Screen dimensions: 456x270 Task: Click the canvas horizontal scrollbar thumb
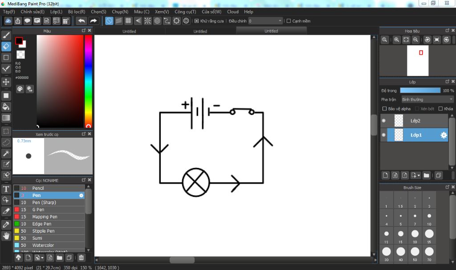coord(182,260)
